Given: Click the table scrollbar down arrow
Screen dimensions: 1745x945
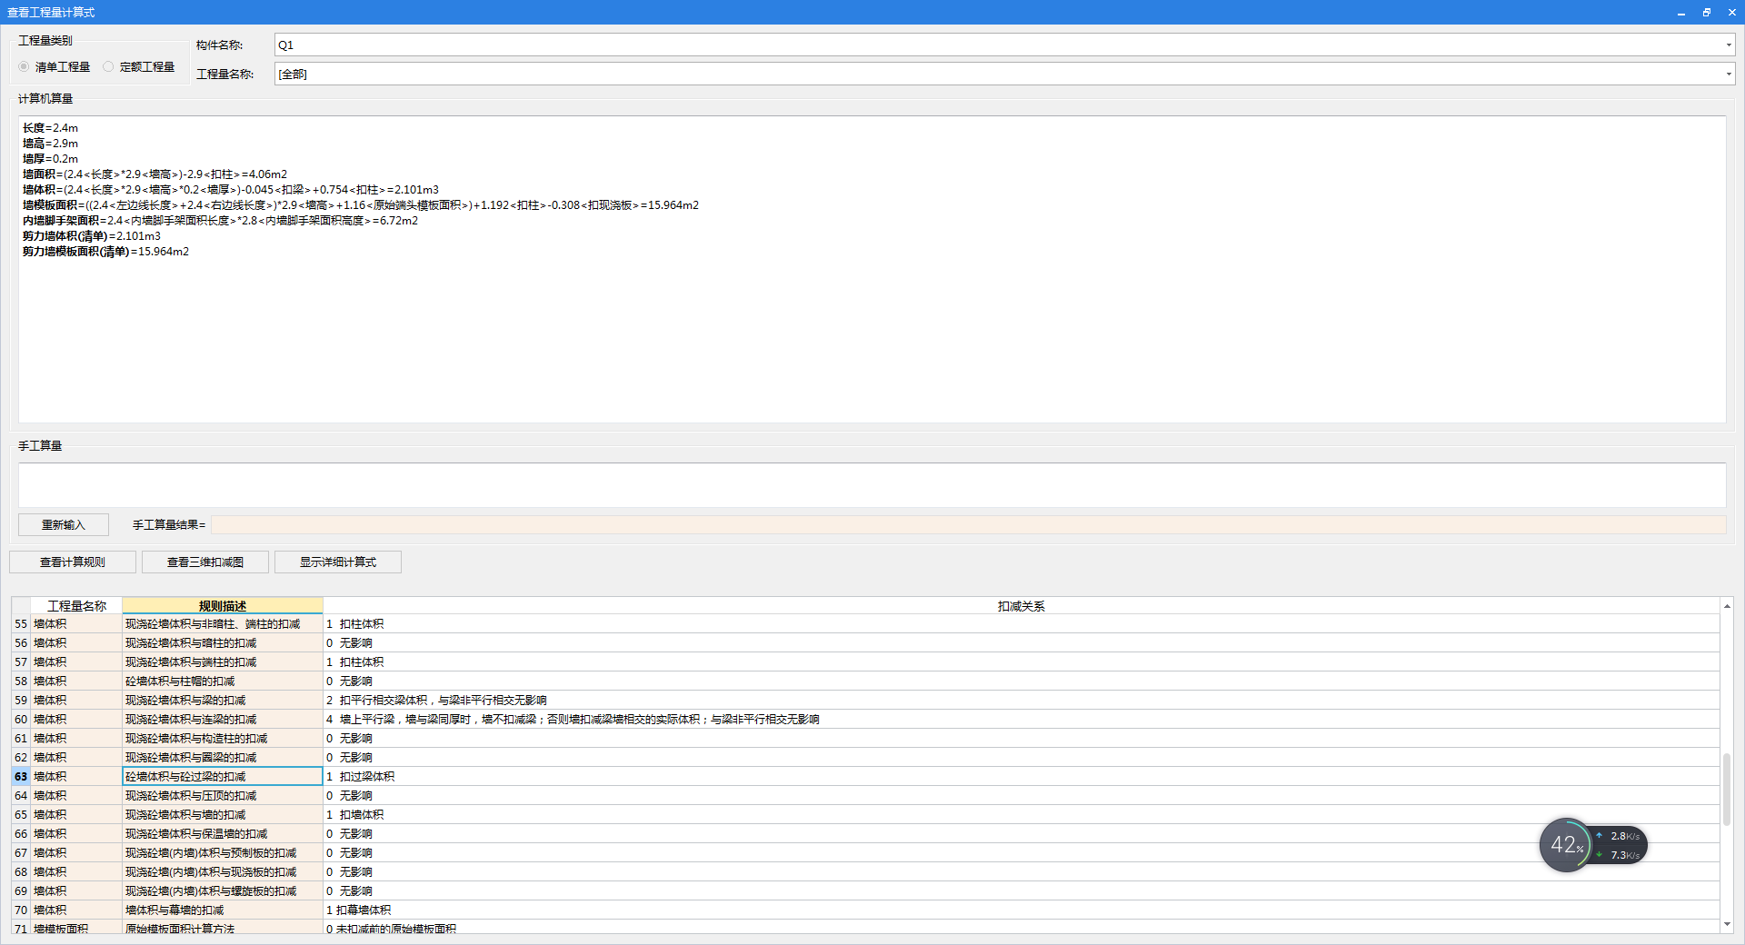Looking at the screenshot, I should (x=1727, y=925).
